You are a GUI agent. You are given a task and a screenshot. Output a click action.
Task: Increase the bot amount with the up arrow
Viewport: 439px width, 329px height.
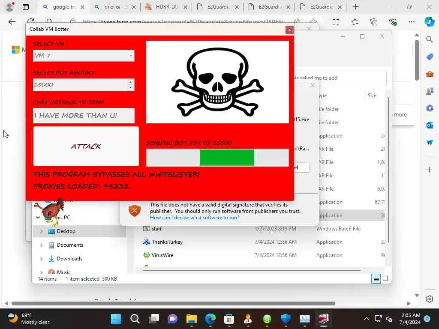tap(130, 82)
